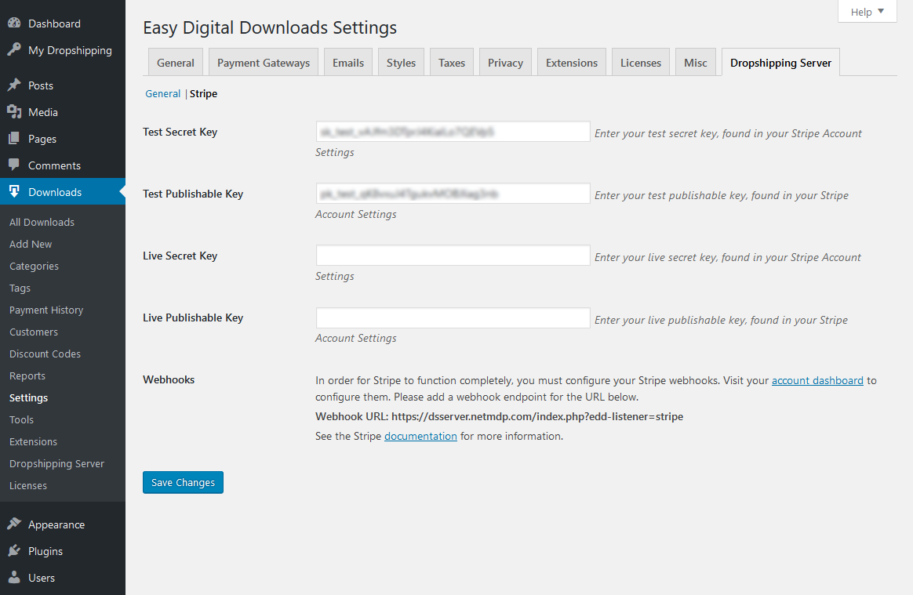Viewport: 913px width, 595px height.
Task: Open the Privacy tab
Action: click(505, 62)
